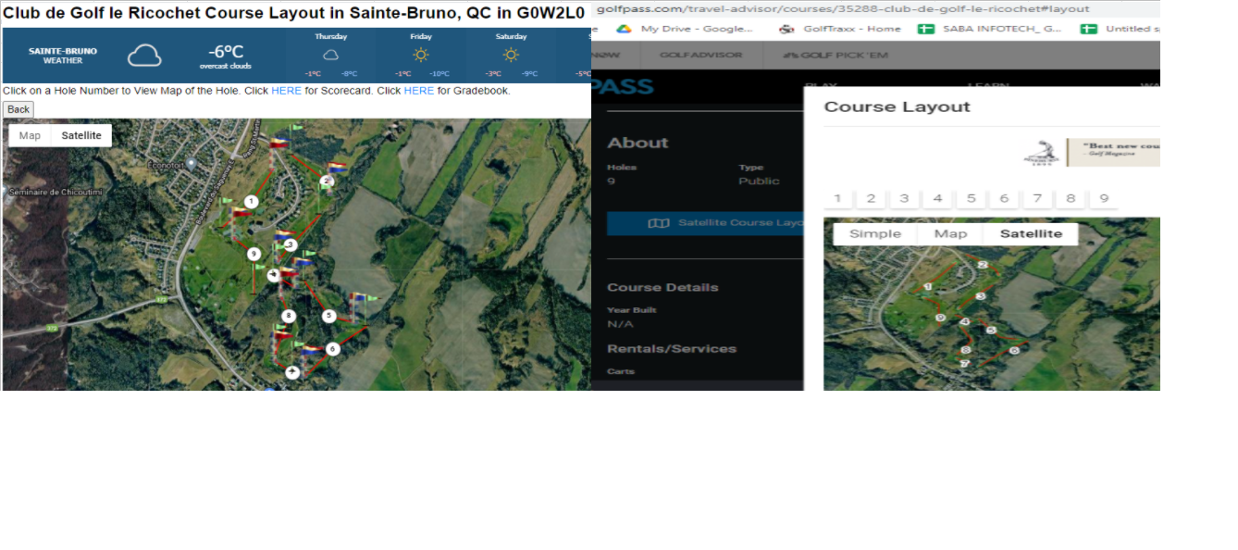Click the -6°C temperature reading

[x=224, y=51]
